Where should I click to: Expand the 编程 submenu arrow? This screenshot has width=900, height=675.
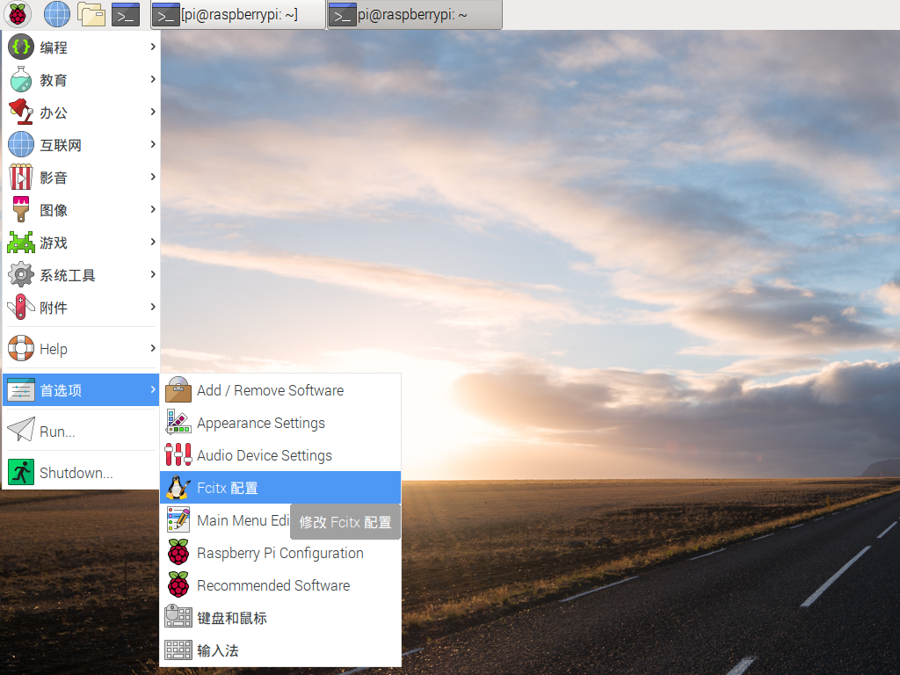tap(153, 47)
